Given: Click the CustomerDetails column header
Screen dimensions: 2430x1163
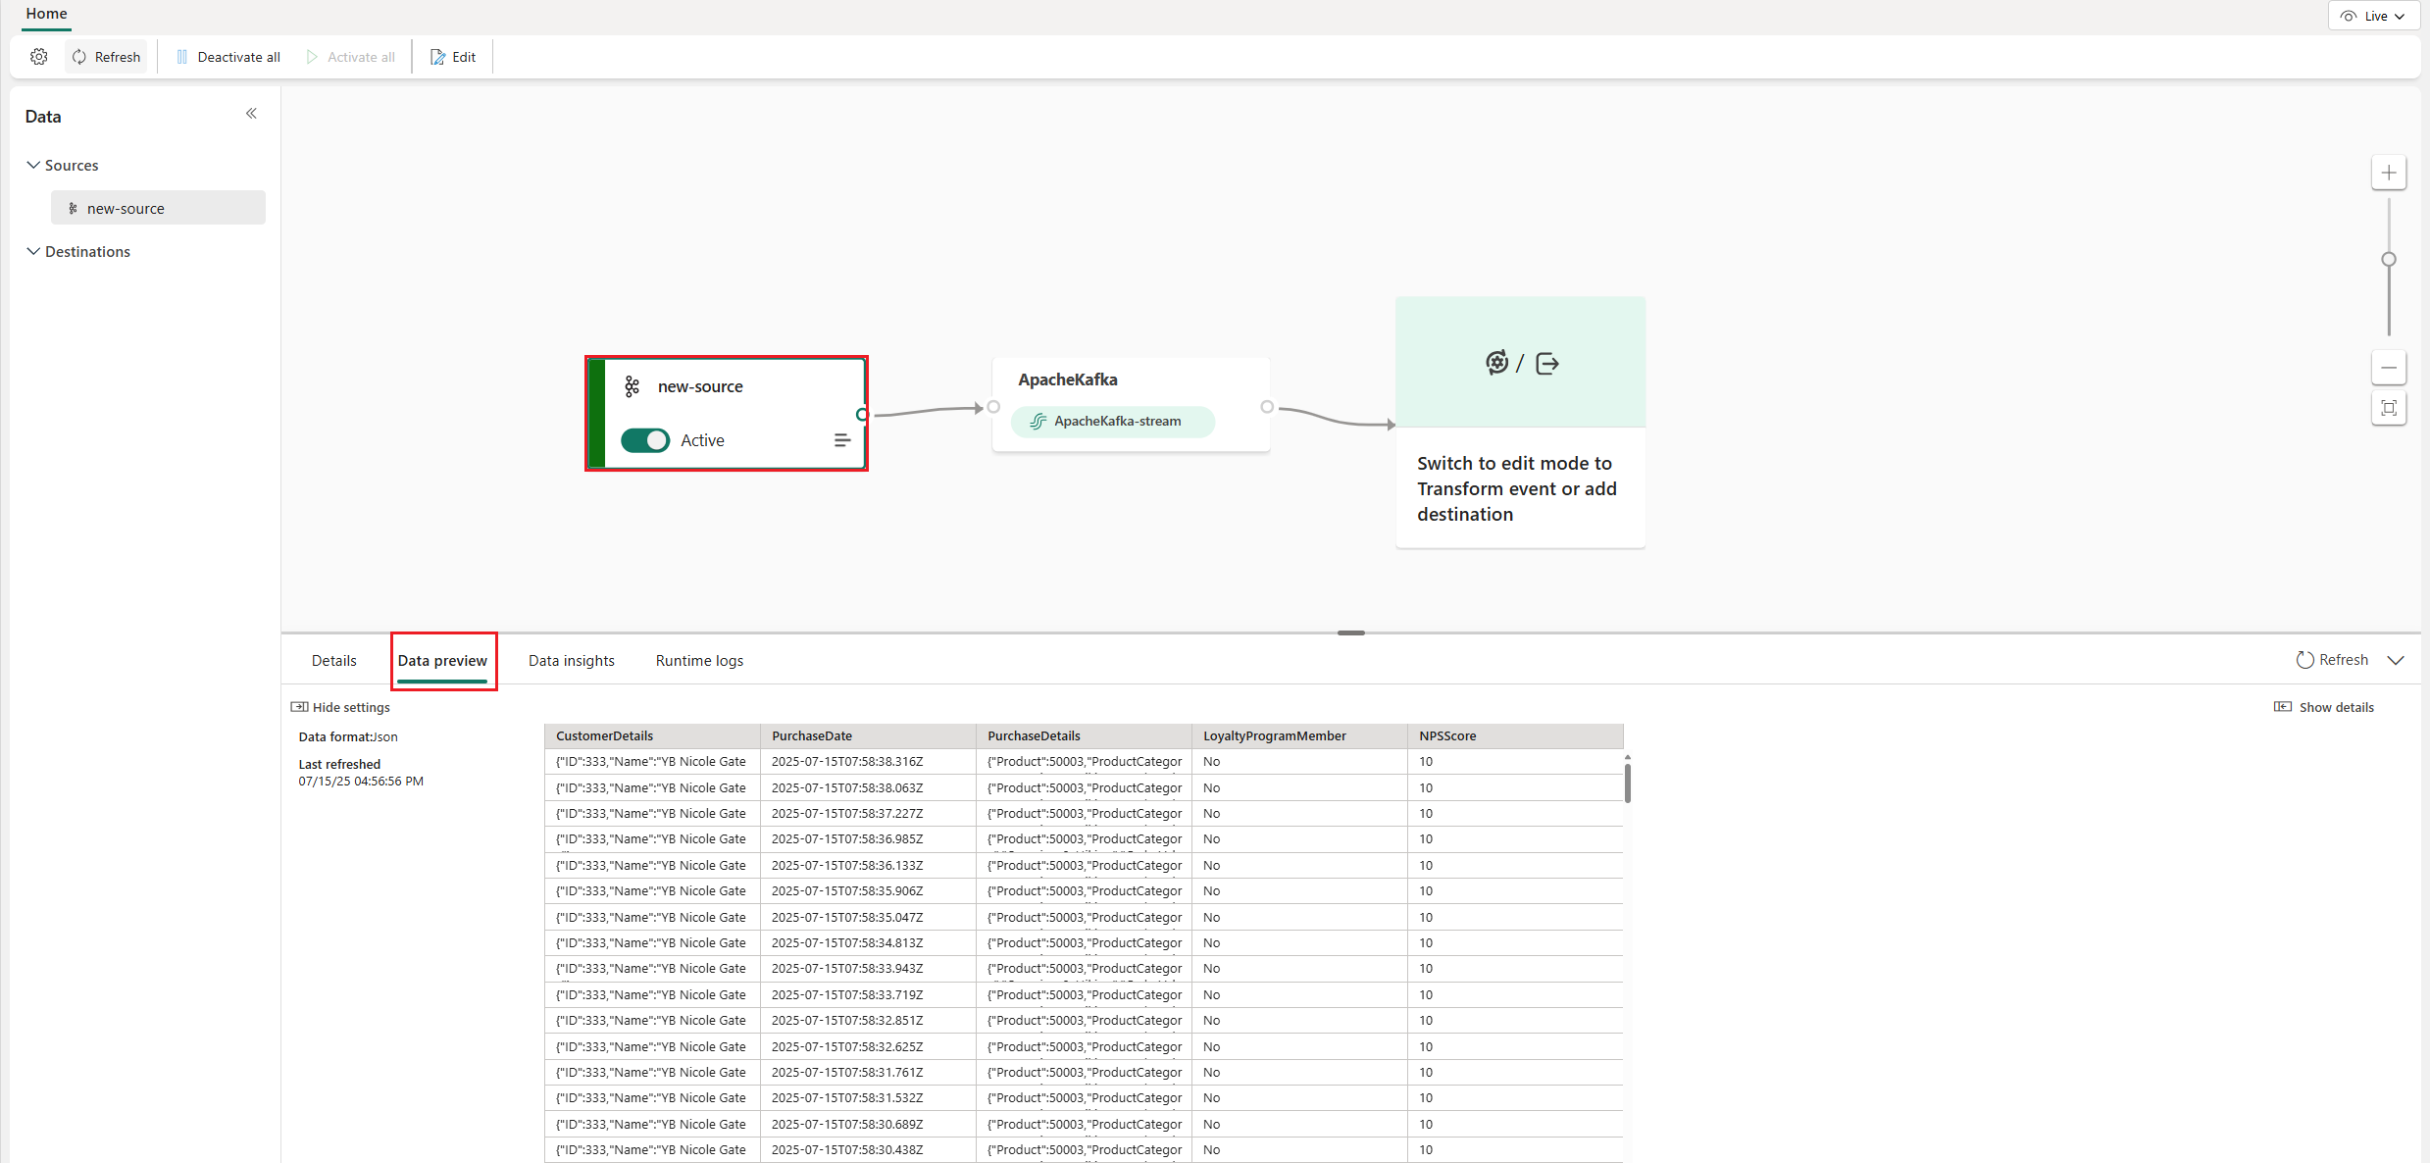Looking at the screenshot, I should 652,736.
